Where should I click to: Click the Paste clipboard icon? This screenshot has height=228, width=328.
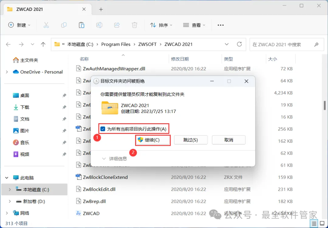81,25
